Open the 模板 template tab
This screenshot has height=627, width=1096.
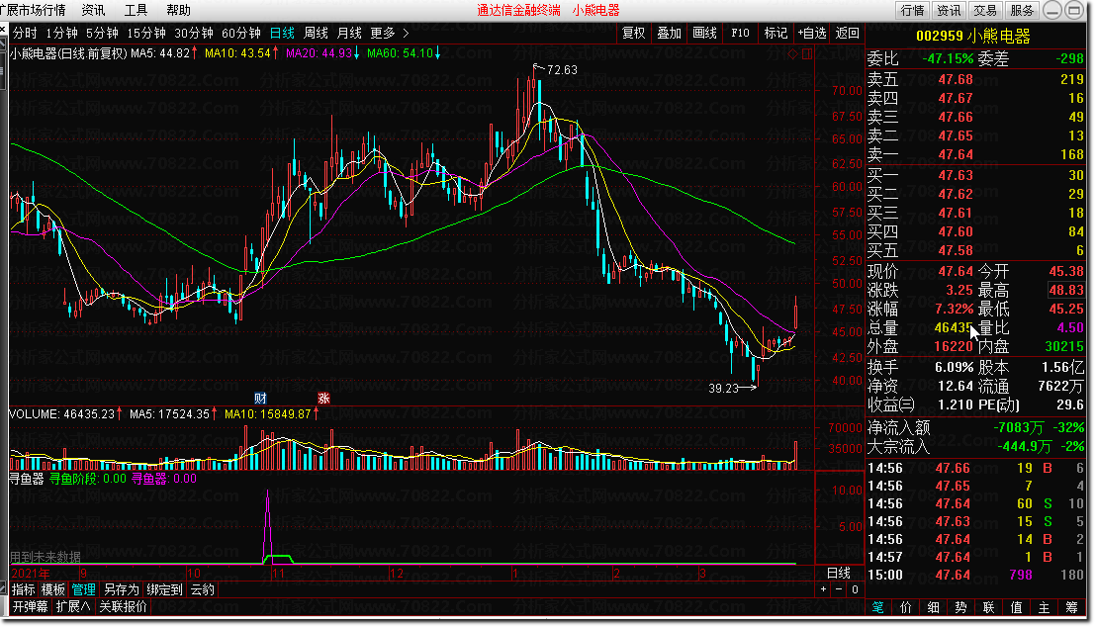[53, 589]
